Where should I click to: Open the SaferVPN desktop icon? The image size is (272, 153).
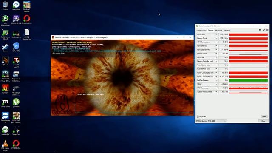point(16,47)
